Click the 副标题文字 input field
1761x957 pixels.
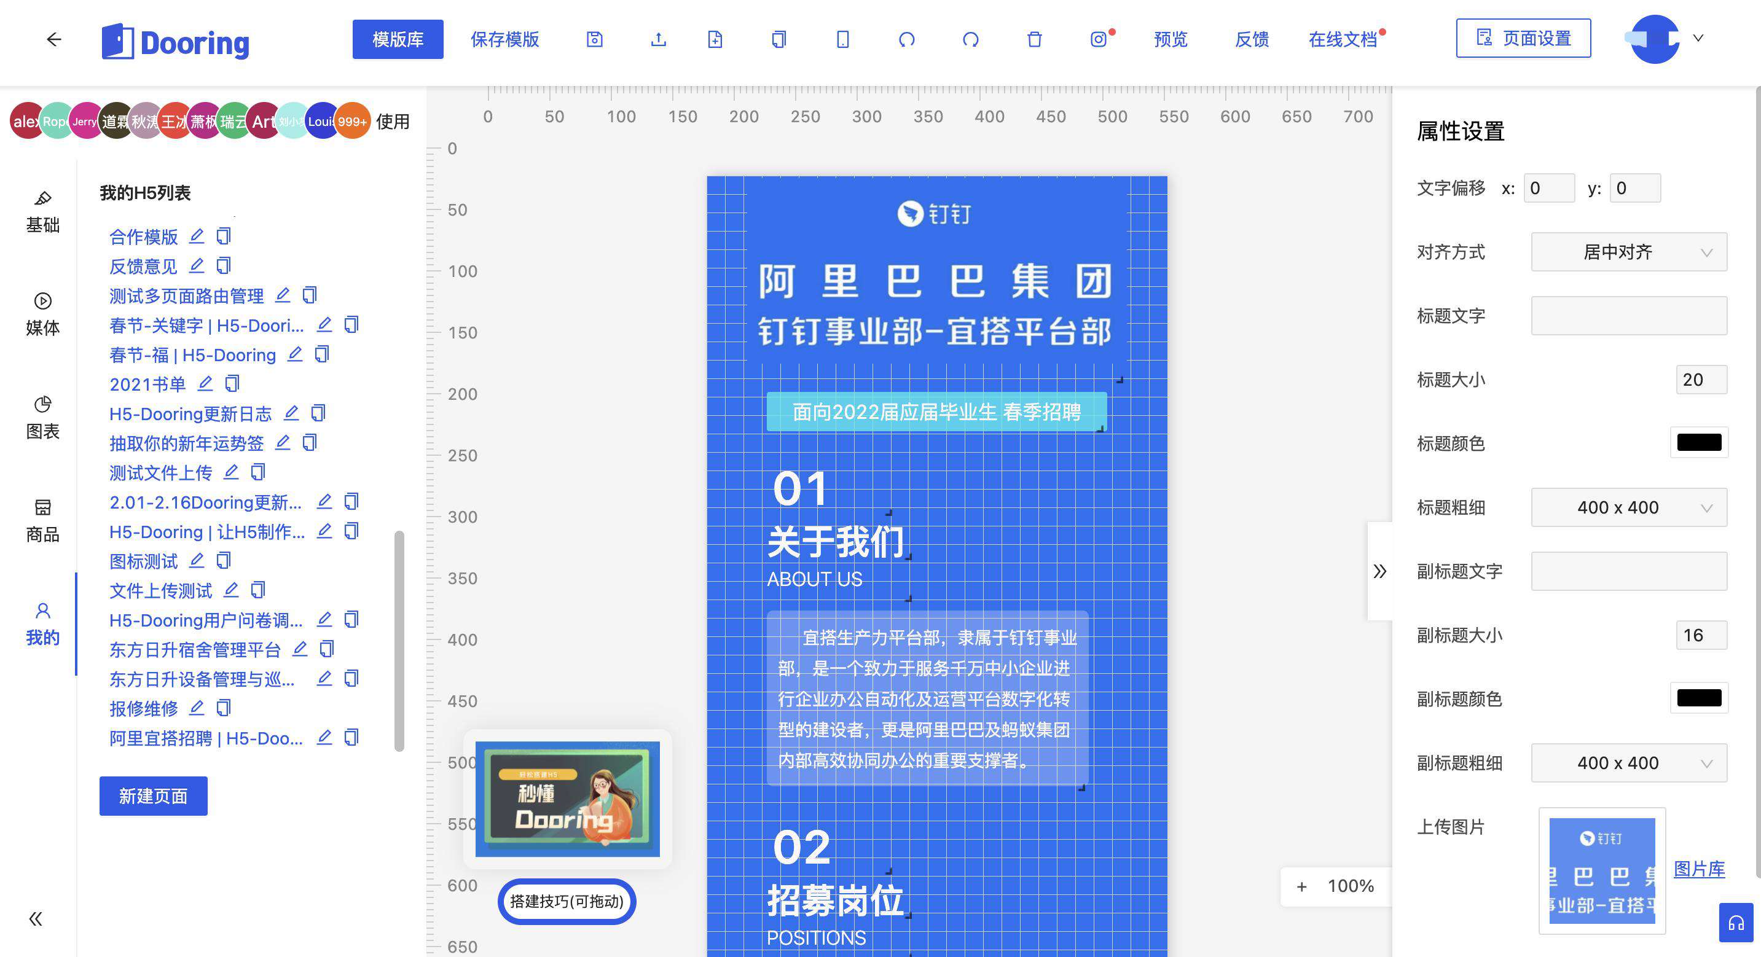click(1628, 571)
